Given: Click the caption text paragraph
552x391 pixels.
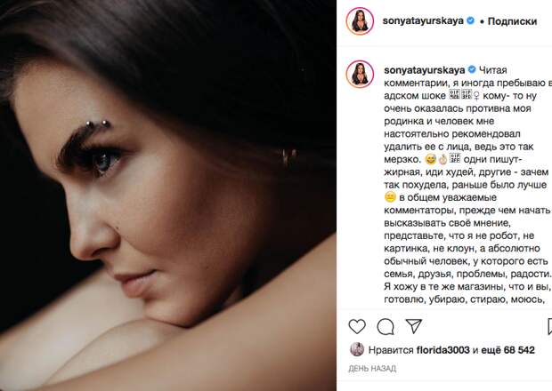Looking at the screenshot, I should pos(467,185).
